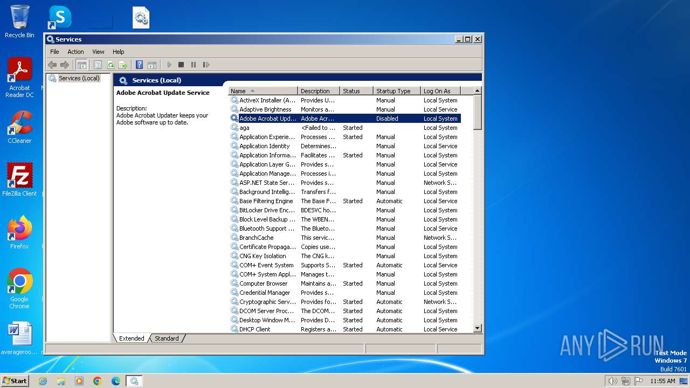This screenshot has height=388, width=690.
Task: Open Google Chrome from the taskbar
Action: [x=98, y=381]
